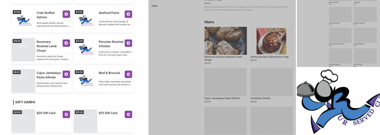This screenshot has height=135, width=380.
Task: Add Seafood Pasta using plus icon
Action: [128, 14]
